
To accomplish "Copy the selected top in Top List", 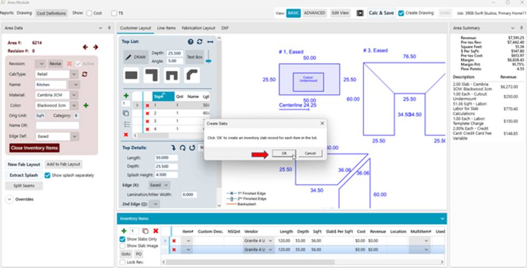I will [x=126, y=113].
